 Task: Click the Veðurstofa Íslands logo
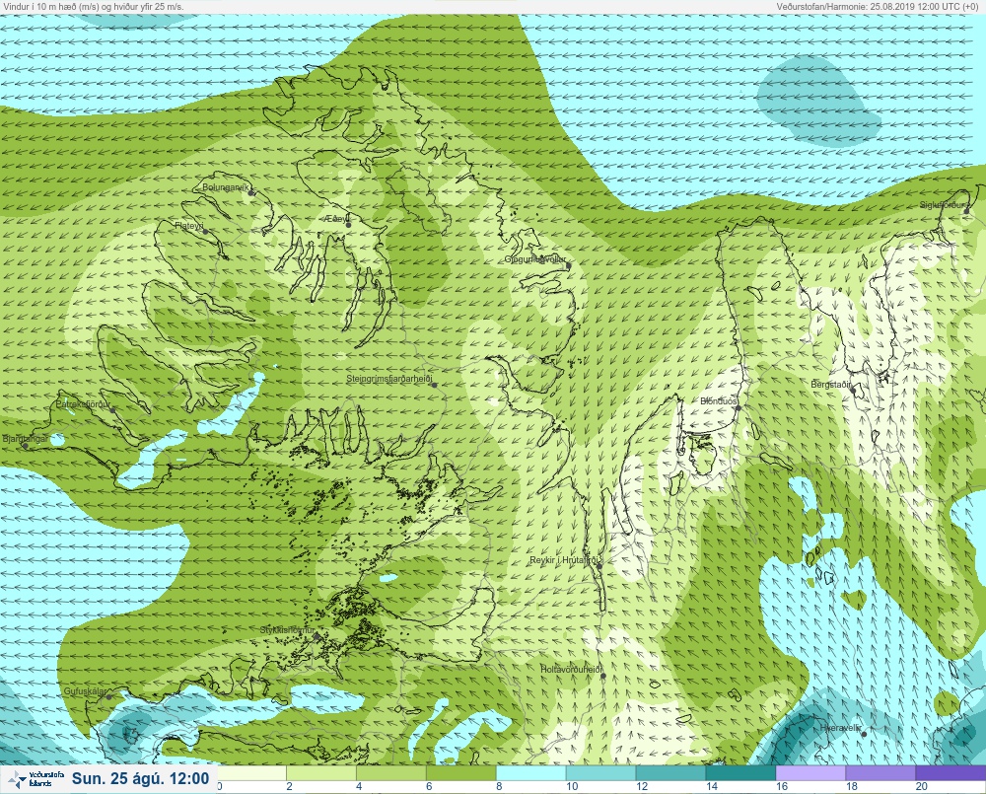pyautogui.click(x=35, y=779)
